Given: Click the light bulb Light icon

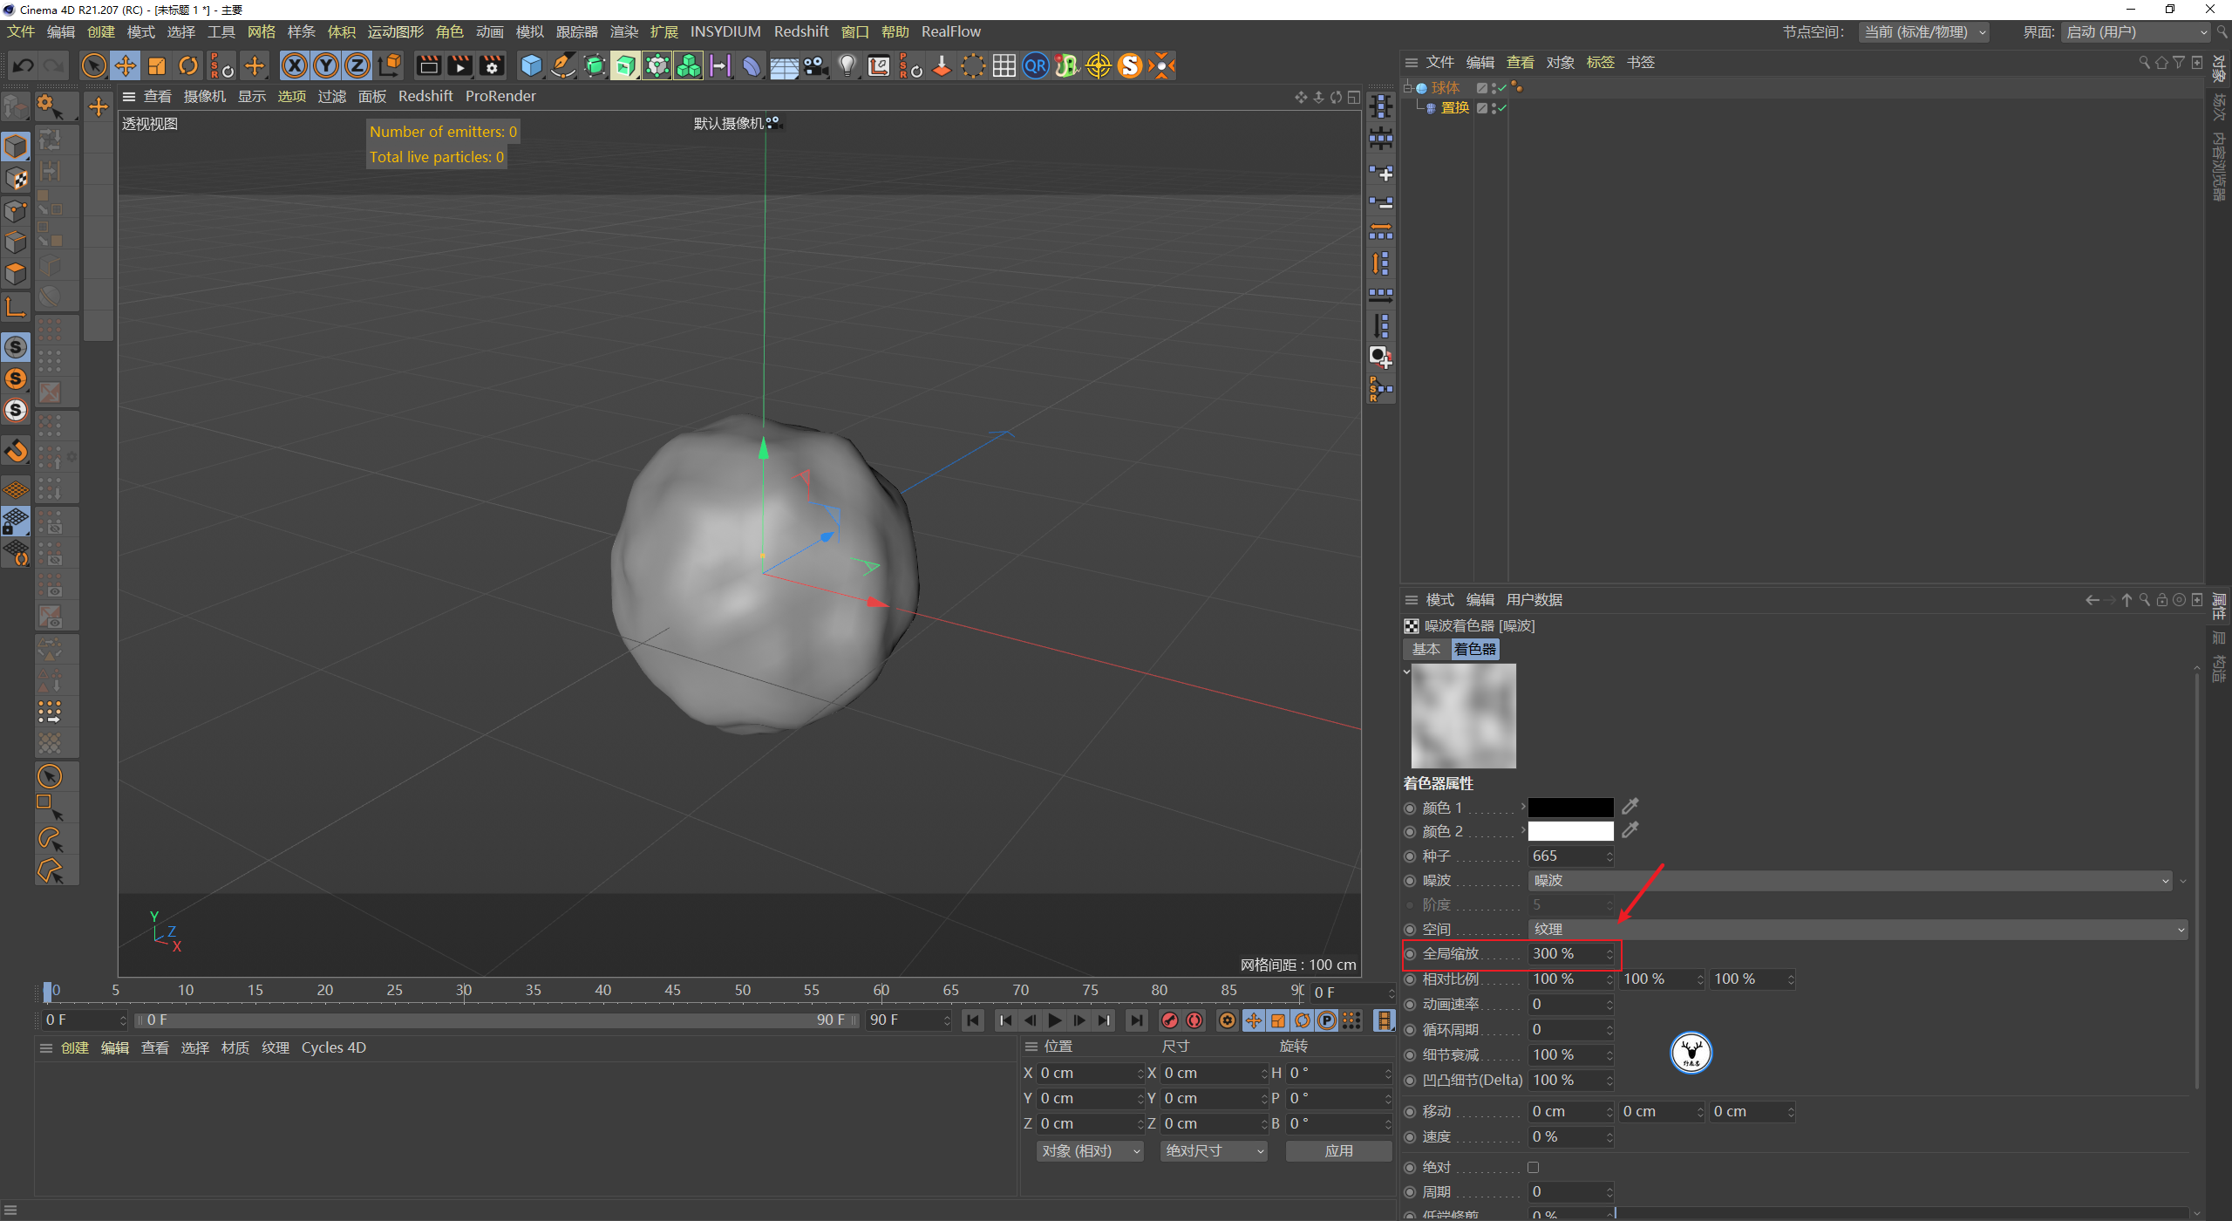Looking at the screenshot, I should [847, 66].
